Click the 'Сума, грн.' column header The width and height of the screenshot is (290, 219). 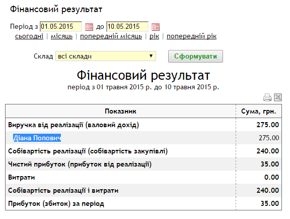(259, 111)
